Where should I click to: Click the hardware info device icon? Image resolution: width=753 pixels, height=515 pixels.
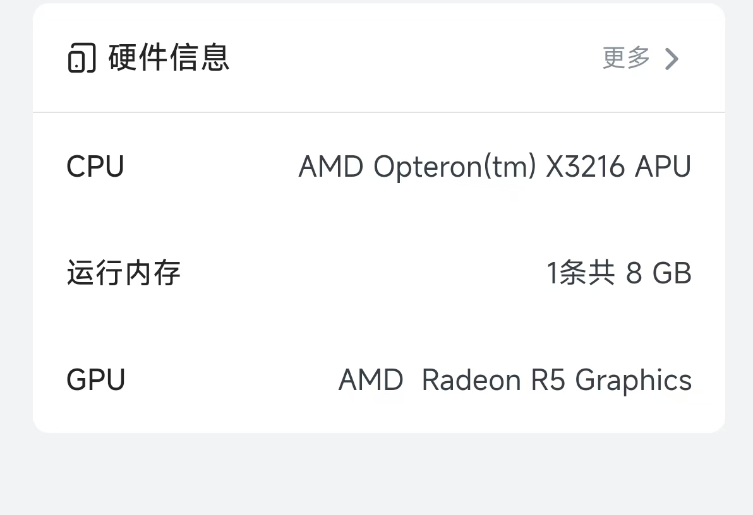pyautogui.click(x=81, y=58)
